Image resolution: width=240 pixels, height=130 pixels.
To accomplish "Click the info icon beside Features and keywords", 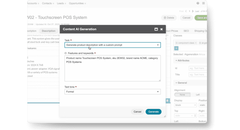I will [66, 53].
